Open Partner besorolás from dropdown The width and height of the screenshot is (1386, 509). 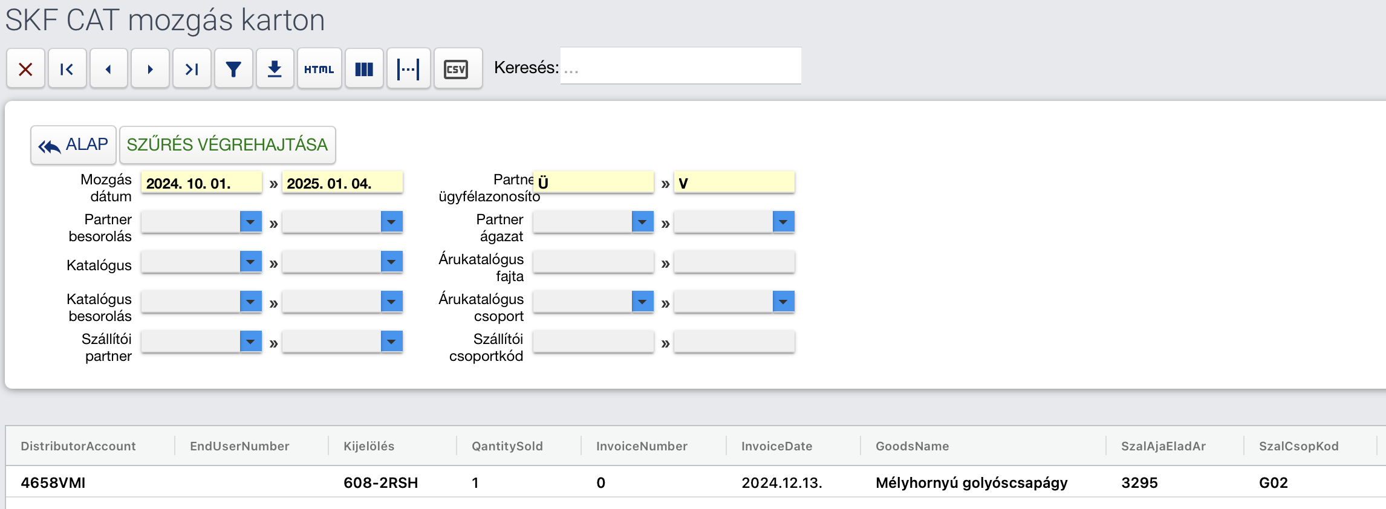tap(250, 222)
